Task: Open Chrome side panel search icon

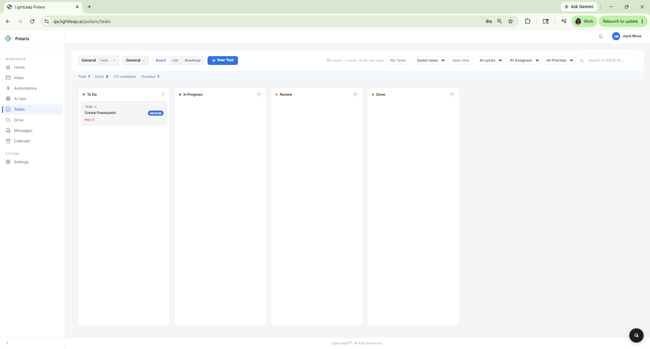Action: [x=546, y=21]
